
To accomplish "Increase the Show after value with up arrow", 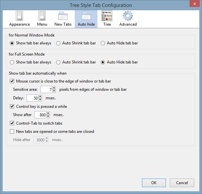I will coord(48,113).
